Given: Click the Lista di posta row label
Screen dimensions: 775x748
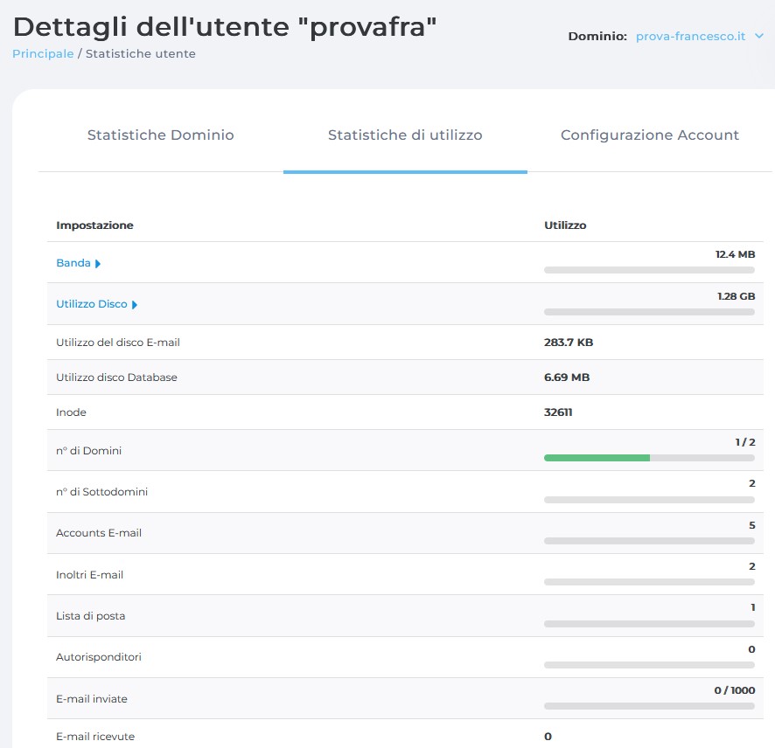Looking at the screenshot, I should 90,616.
